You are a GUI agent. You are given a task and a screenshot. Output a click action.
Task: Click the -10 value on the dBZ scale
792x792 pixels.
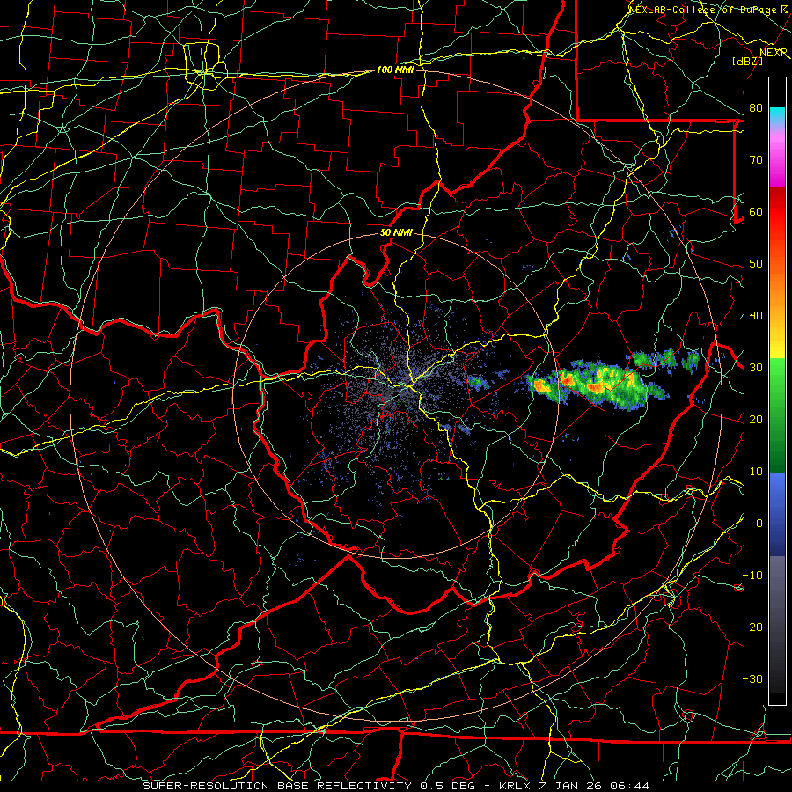click(x=752, y=576)
